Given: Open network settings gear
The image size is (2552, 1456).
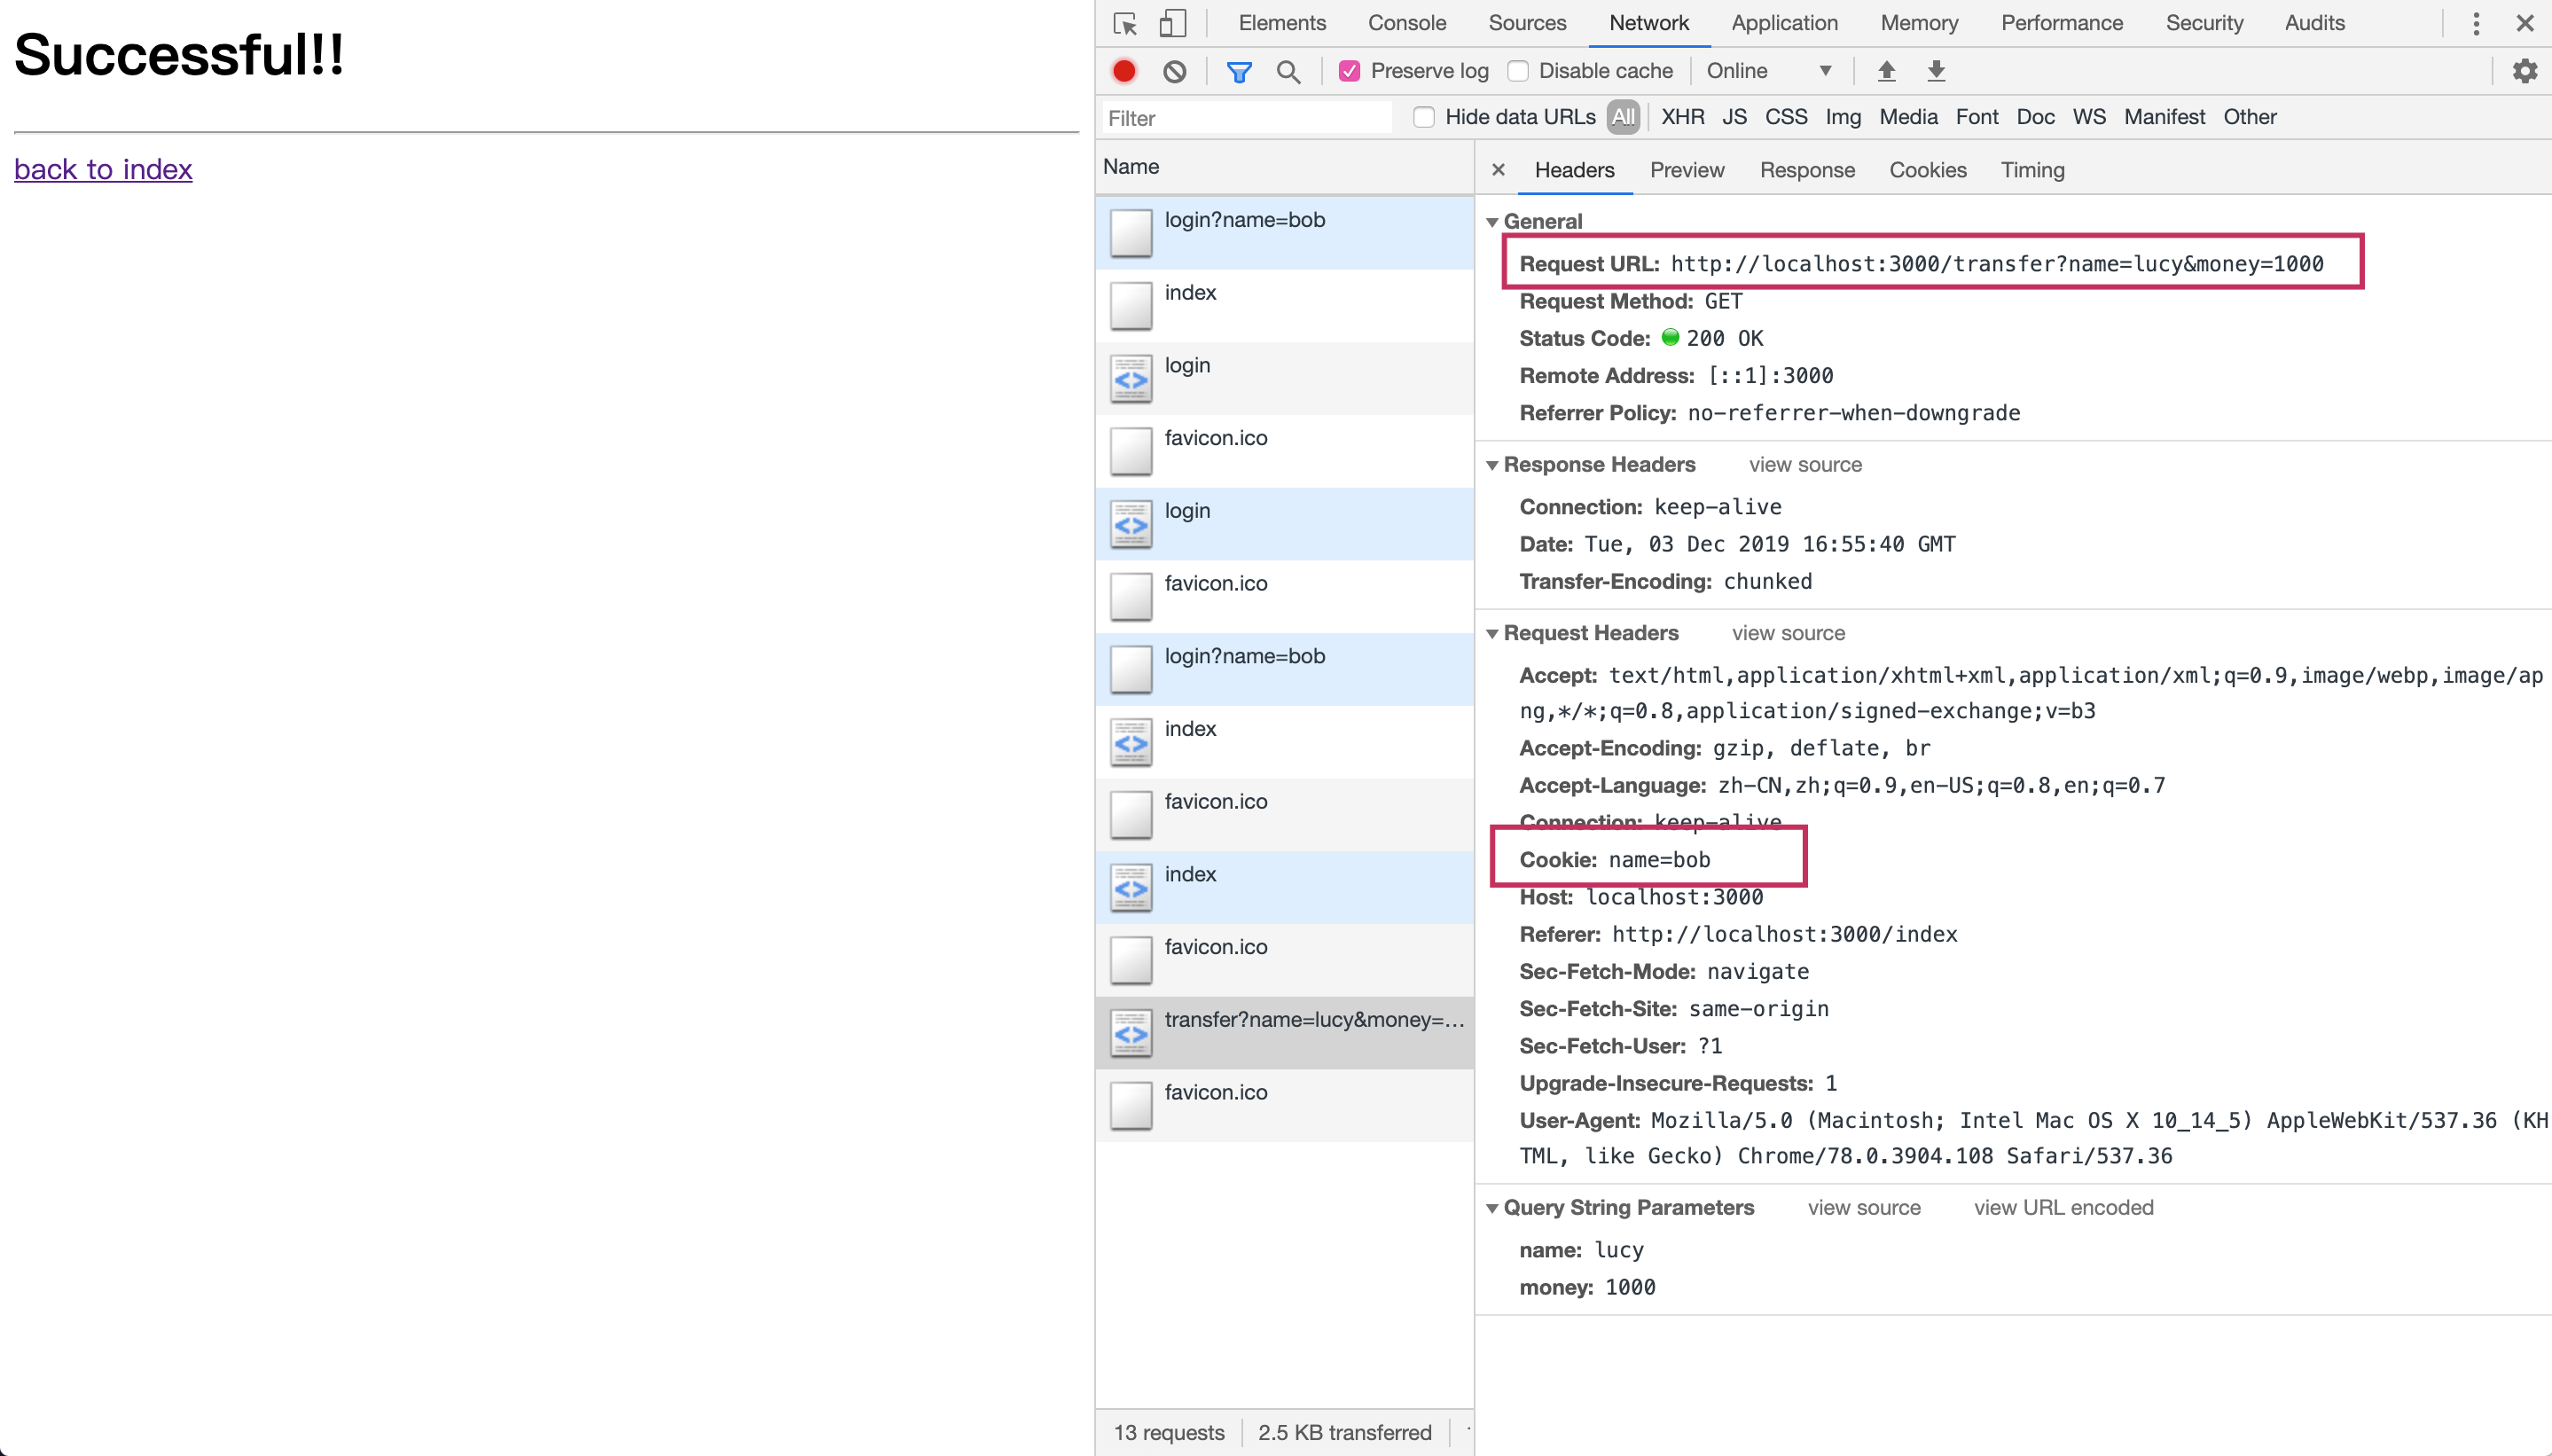Looking at the screenshot, I should click(2524, 71).
